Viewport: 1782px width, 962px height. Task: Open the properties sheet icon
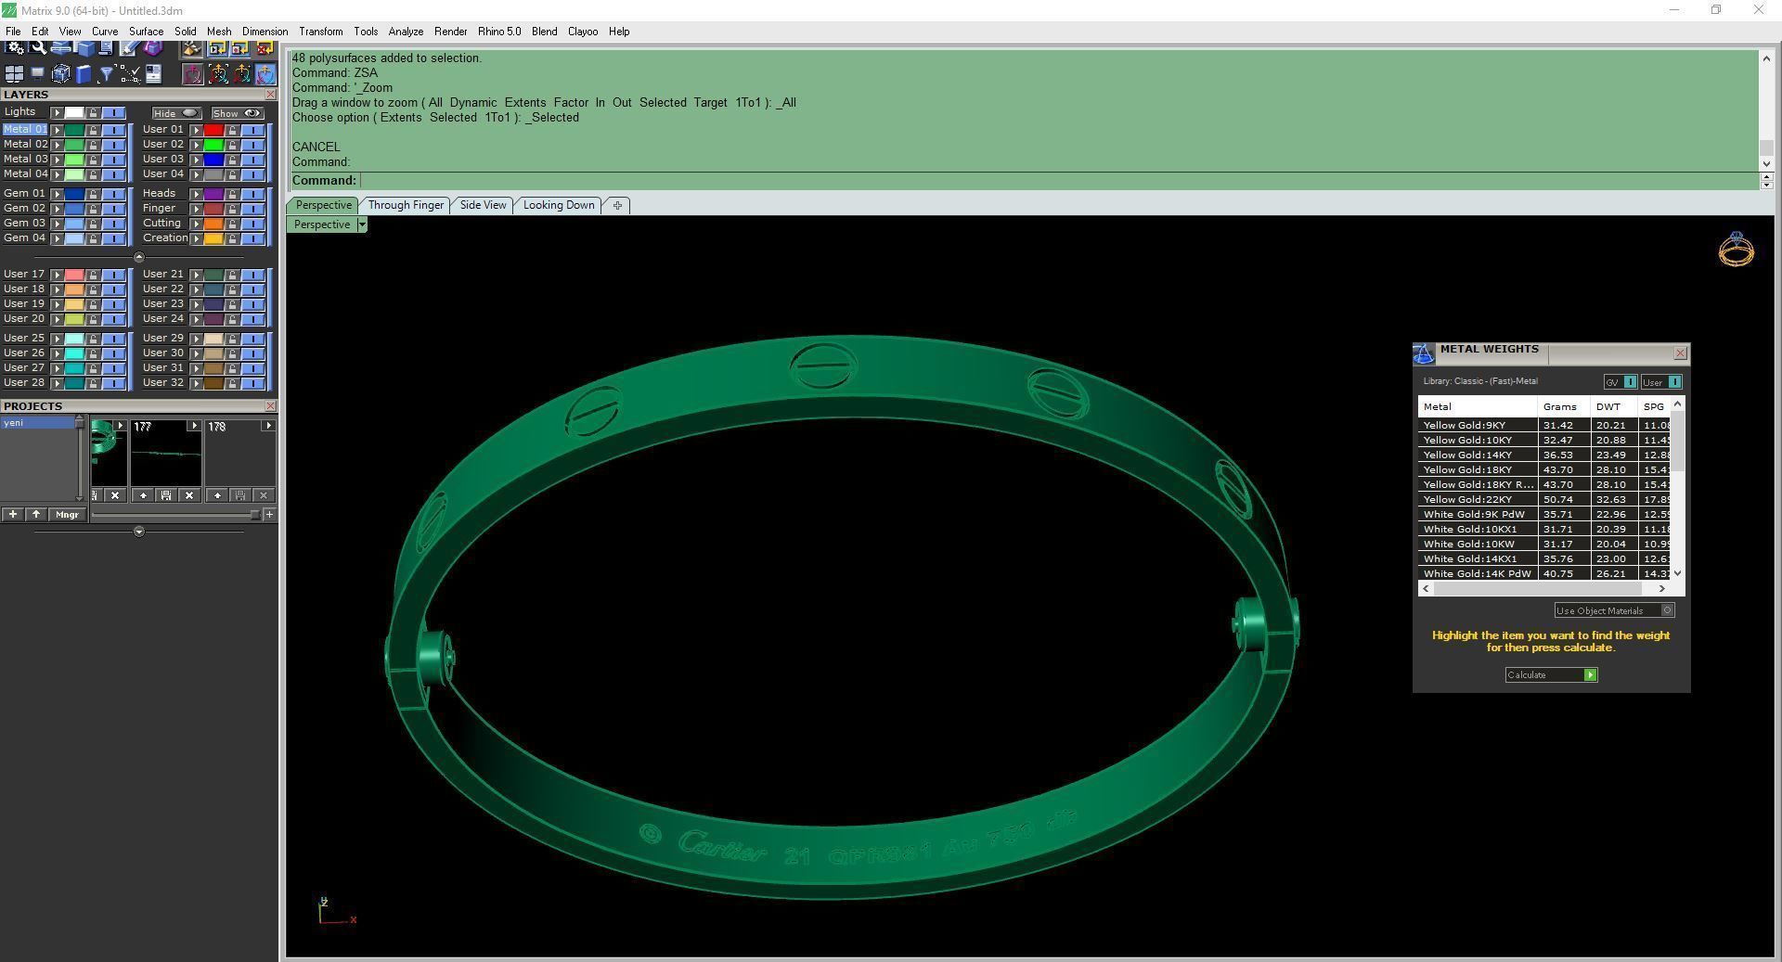pos(153,74)
